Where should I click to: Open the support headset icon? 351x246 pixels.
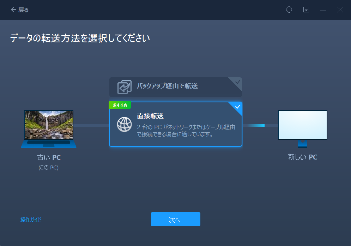point(289,10)
